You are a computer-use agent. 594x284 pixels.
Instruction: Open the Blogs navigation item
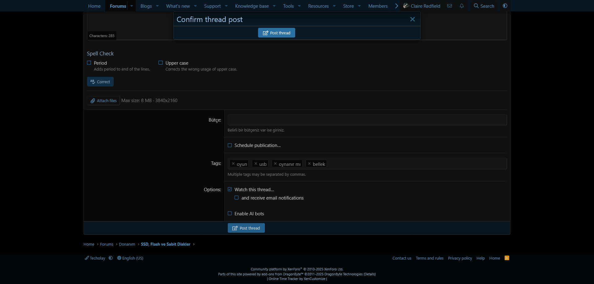tap(146, 6)
